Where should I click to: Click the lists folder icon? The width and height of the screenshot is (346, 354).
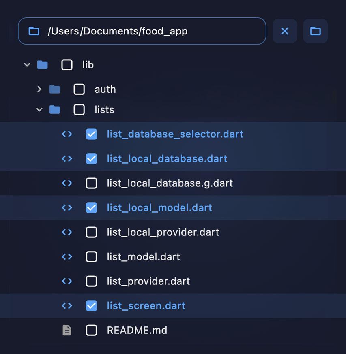(54, 110)
